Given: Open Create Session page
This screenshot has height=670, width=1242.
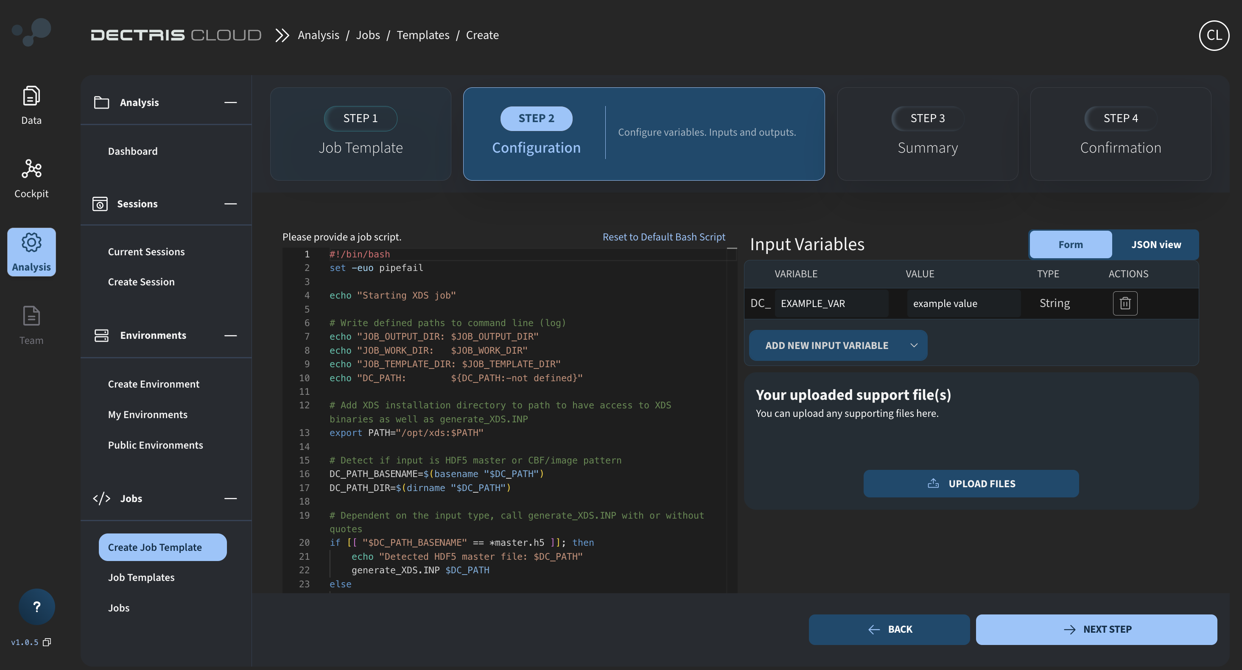Looking at the screenshot, I should pos(141,282).
